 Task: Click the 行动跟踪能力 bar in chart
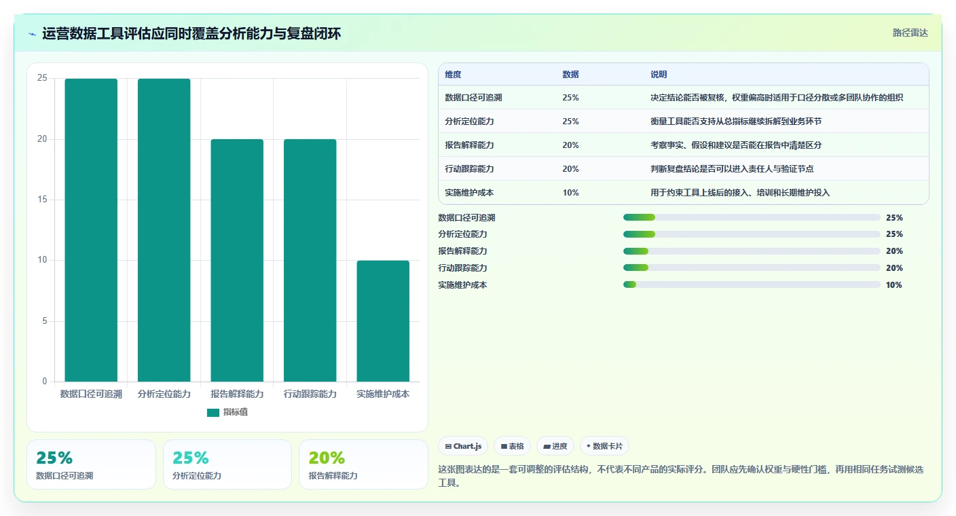(x=310, y=261)
